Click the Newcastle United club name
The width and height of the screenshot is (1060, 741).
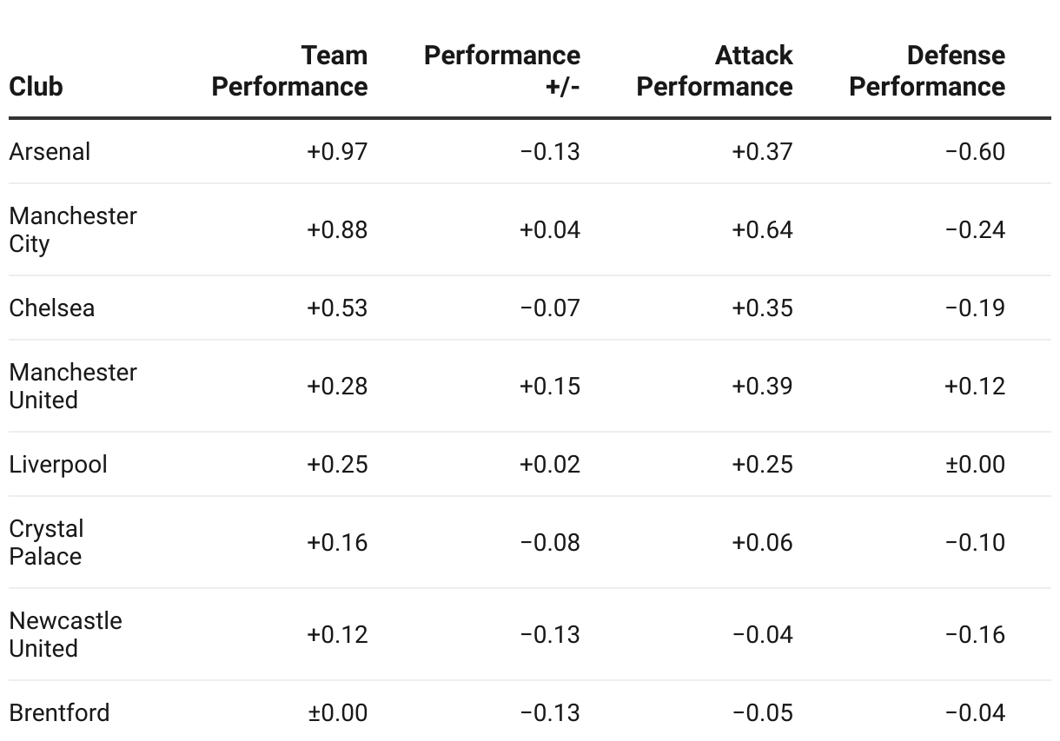pos(65,634)
